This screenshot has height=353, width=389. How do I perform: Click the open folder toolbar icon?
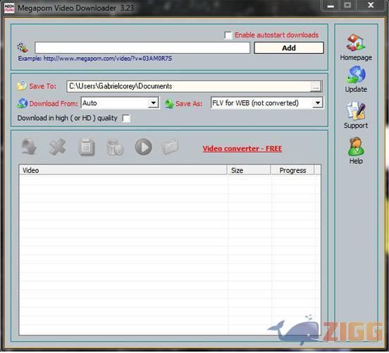pyautogui.click(x=170, y=147)
